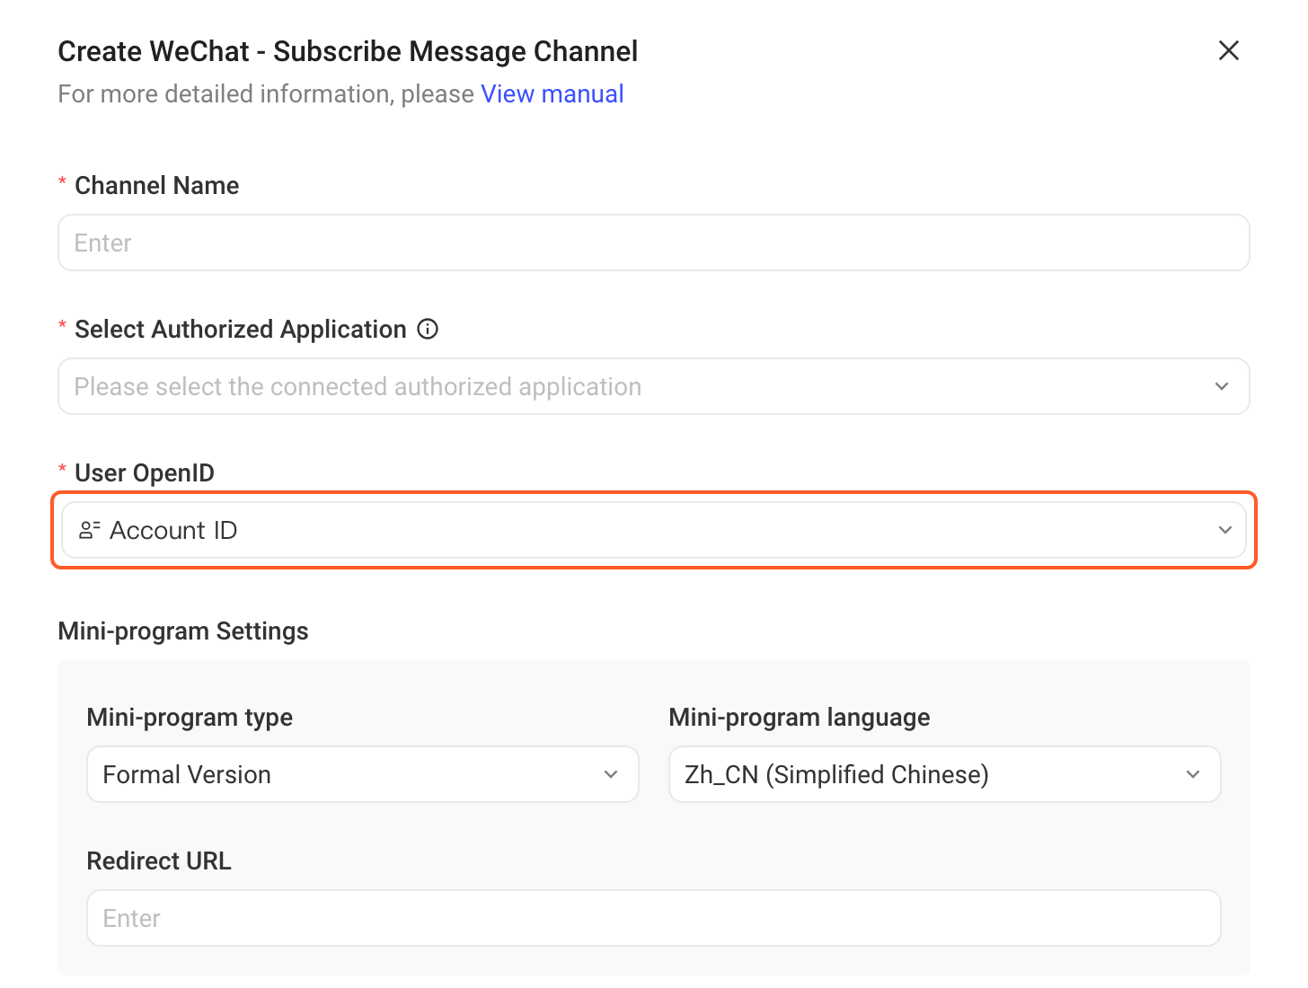Click the 'Mini-program type' label

pyautogui.click(x=190, y=718)
